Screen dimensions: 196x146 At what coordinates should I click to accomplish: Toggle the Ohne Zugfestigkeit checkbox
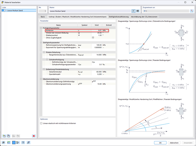pyautogui.click(x=93, y=37)
